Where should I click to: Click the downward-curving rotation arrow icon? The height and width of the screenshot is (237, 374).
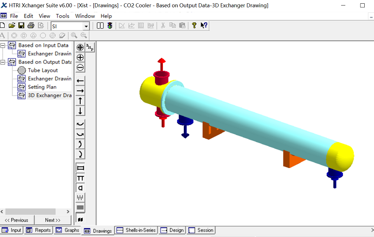point(80,134)
